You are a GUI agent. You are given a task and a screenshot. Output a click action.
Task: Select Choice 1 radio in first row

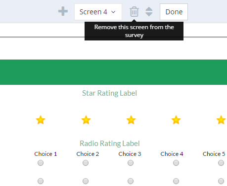41,163
